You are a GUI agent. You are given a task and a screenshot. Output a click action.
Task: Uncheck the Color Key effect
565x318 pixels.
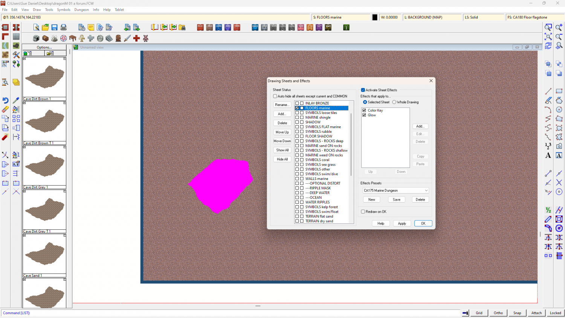pos(364,111)
